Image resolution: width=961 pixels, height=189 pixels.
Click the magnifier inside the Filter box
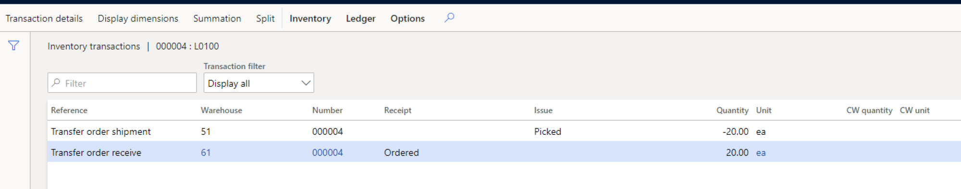pyautogui.click(x=56, y=83)
